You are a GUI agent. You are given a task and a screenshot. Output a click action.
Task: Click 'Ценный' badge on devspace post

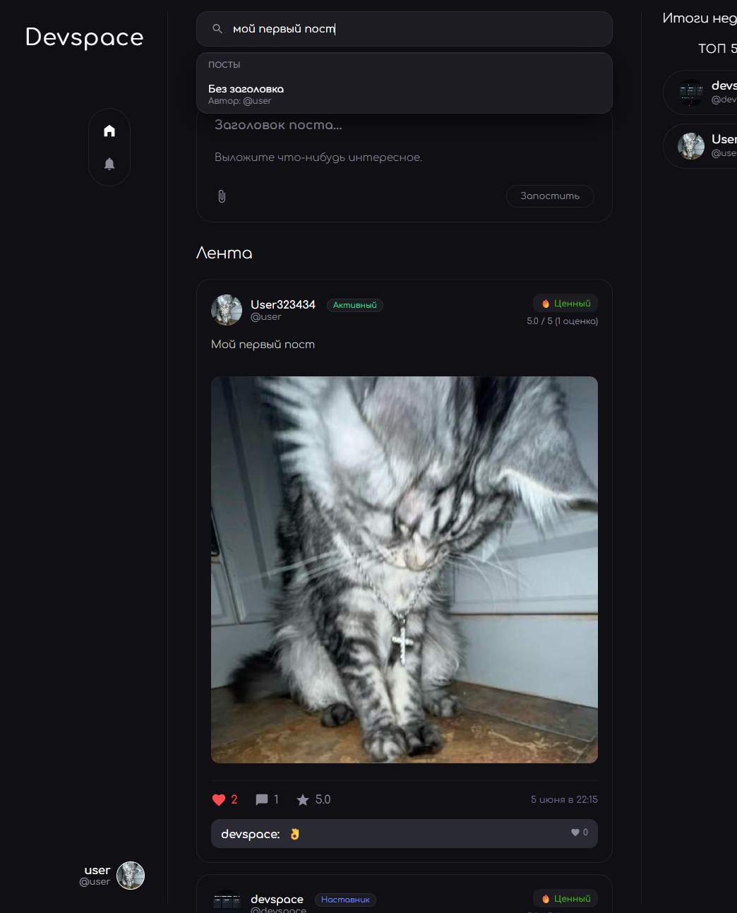pos(565,898)
